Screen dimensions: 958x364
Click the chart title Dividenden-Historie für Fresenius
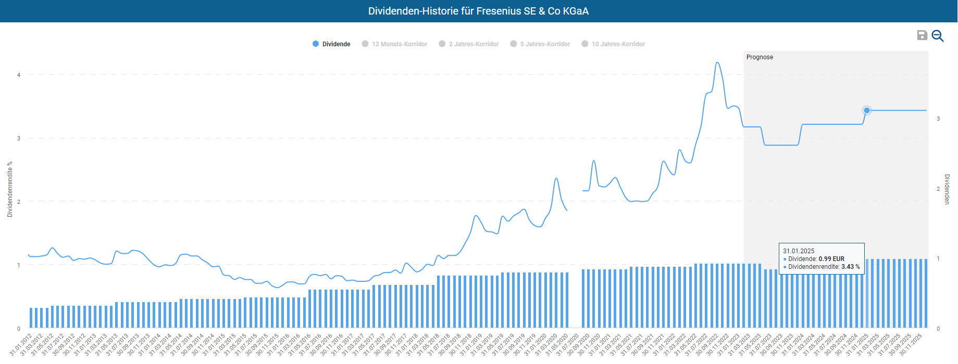(478, 11)
